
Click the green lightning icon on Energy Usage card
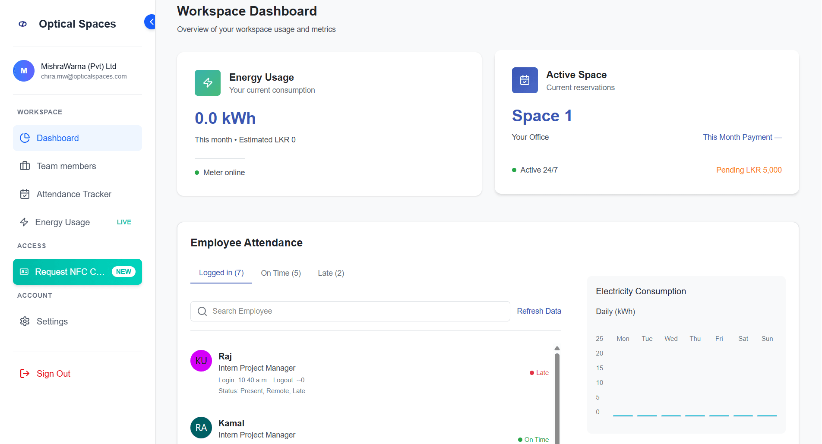[x=207, y=82]
